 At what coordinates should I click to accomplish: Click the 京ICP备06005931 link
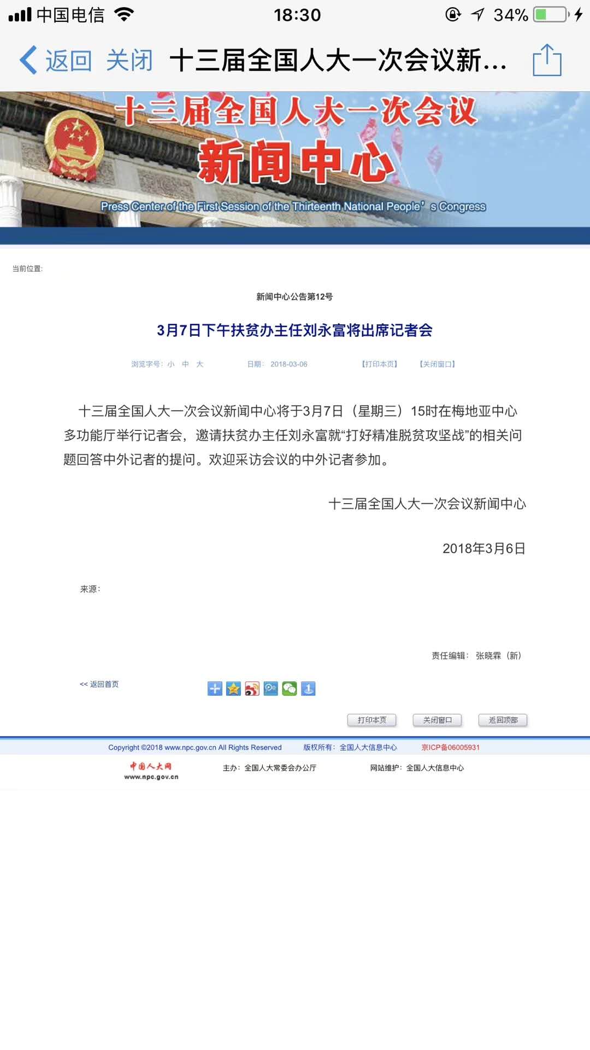pos(450,748)
